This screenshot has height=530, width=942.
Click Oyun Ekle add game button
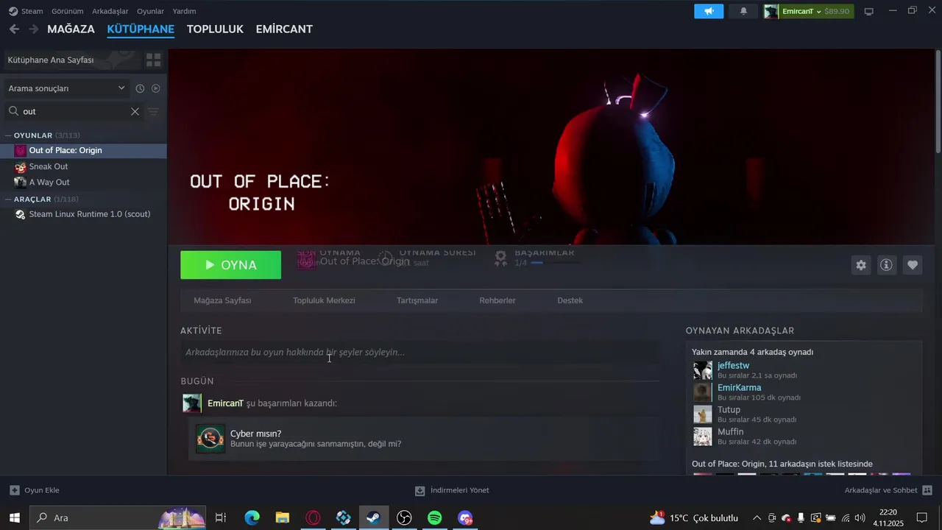point(35,490)
